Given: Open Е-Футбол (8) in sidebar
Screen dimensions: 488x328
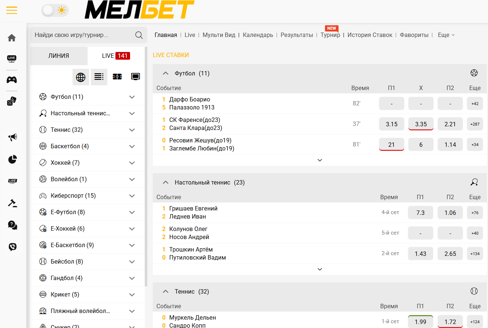Looking at the screenshot, I should [87, 212].
